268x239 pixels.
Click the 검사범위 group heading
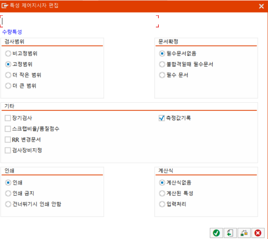[x=14, y=42]
